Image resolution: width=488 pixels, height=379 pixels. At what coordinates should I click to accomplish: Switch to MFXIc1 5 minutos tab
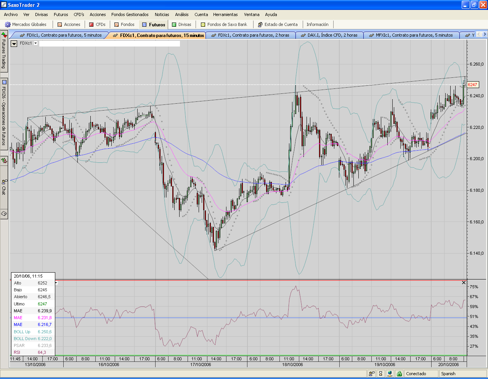411,35
